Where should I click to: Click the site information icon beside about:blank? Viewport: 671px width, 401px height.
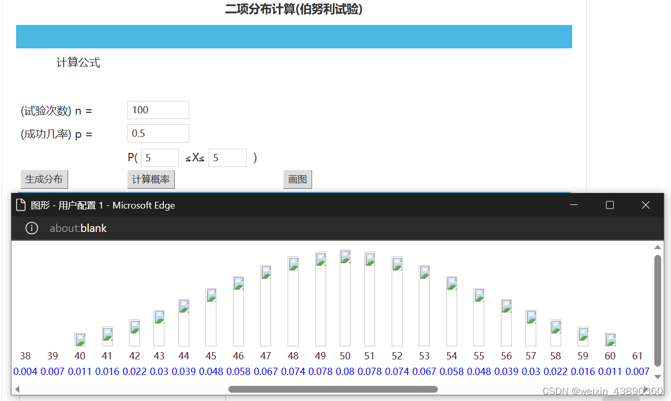31,228
